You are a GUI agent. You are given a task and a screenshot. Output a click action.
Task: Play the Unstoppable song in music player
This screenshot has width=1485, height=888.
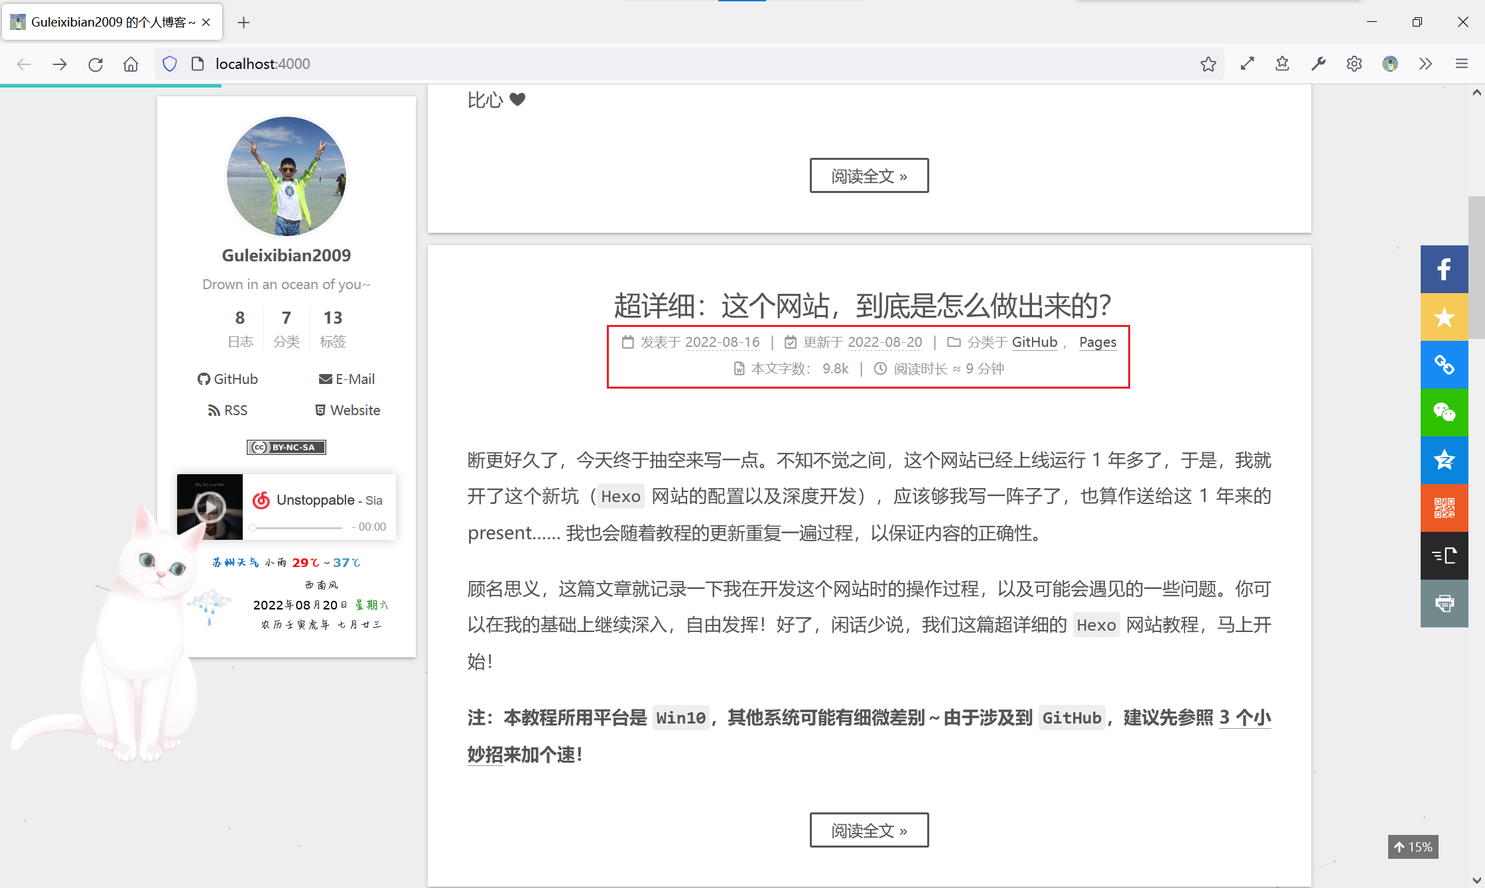210,507
